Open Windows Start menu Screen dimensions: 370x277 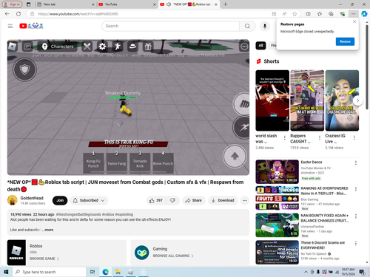click(x=6, y=272)
